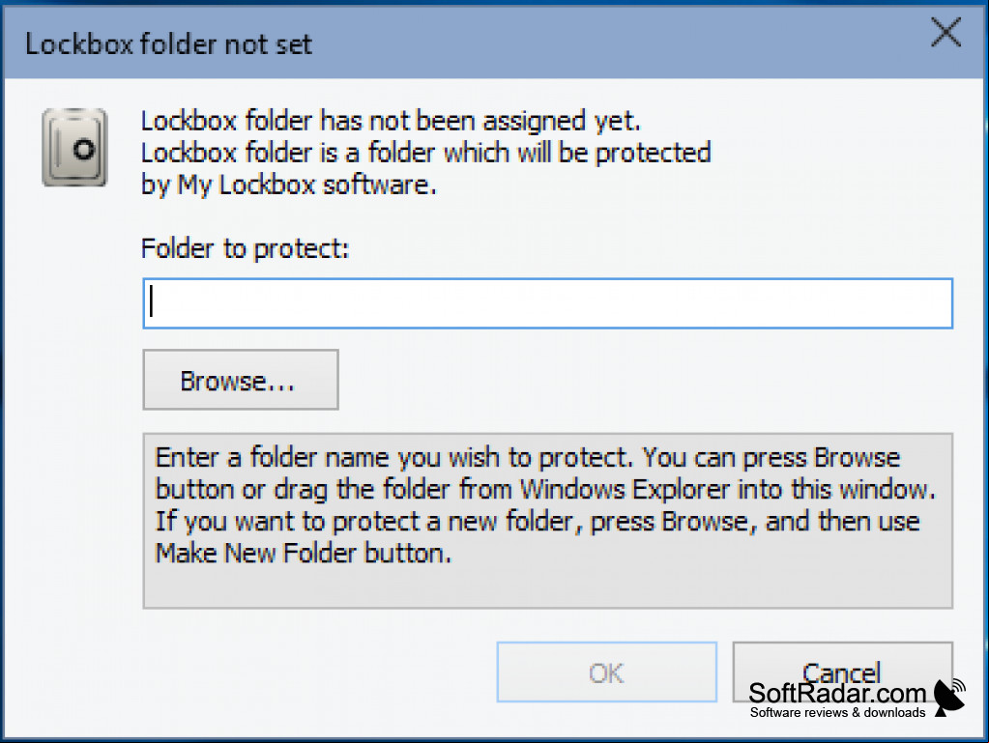Click the by My Lockbox software text
This screenshot has width=989, height=743.
(288, 185)
